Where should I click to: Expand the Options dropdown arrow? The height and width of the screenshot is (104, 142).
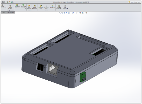pyautogui.click(x=13, y=2)
